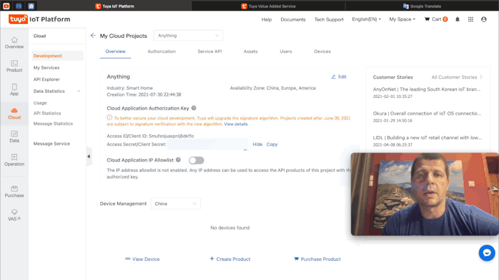499x280 pixels.
Task: Open the Anything project dropdown
Action: coord(188,36)
